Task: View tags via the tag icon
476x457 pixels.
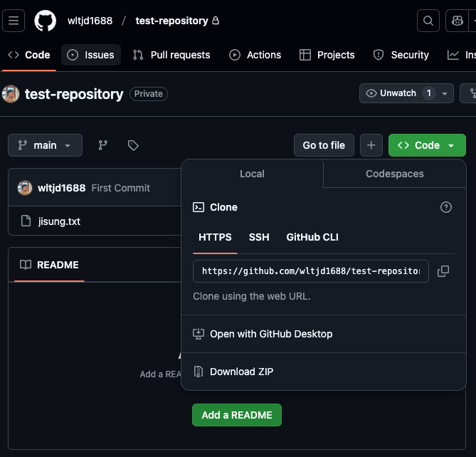Action: (x=133, y=145)
